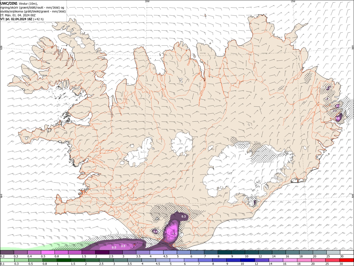Screen dimensions: 354x266
Task: Select the pale green 0.1 rain-scale swatch
Action: point(7,260)
